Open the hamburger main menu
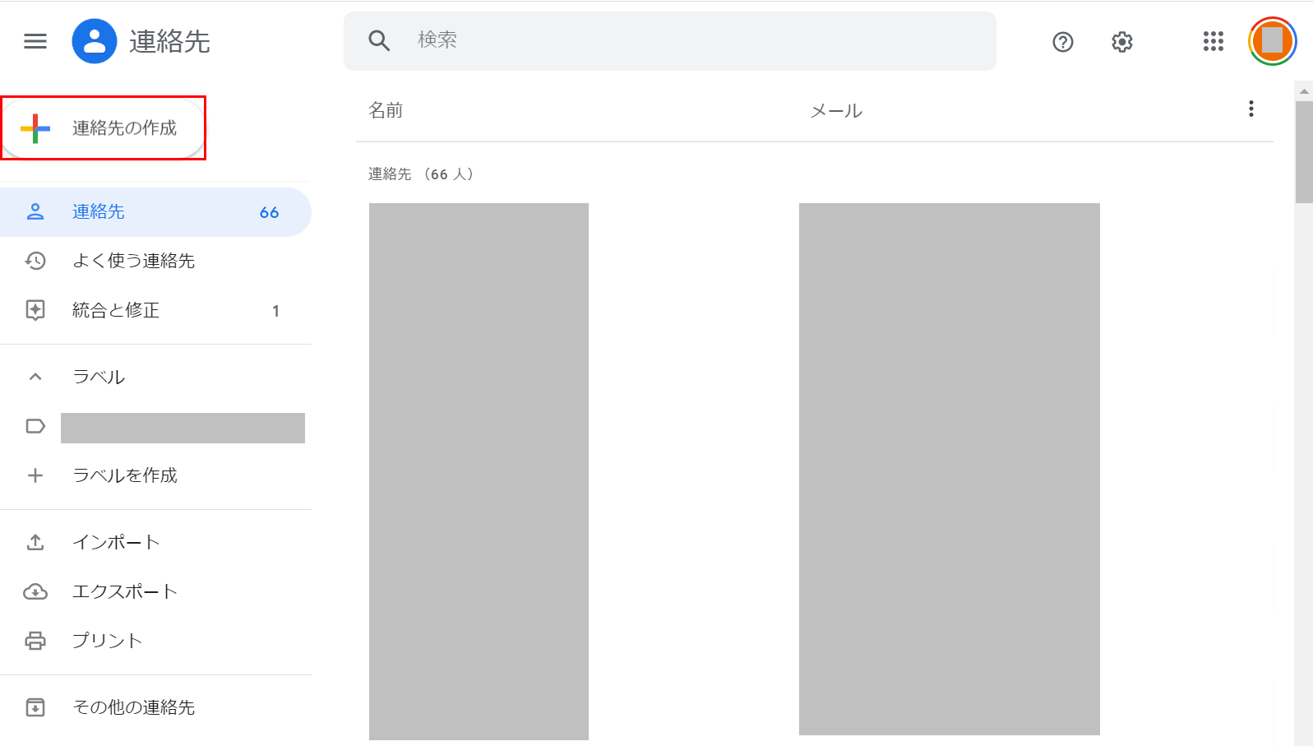Screen dimensions: 1313x746 coord(35,41)
